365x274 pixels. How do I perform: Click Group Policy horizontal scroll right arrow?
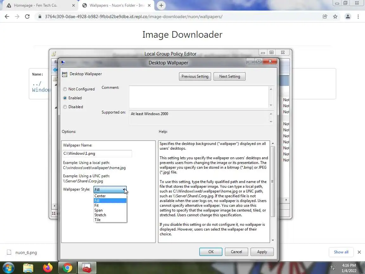click(286, 200)
